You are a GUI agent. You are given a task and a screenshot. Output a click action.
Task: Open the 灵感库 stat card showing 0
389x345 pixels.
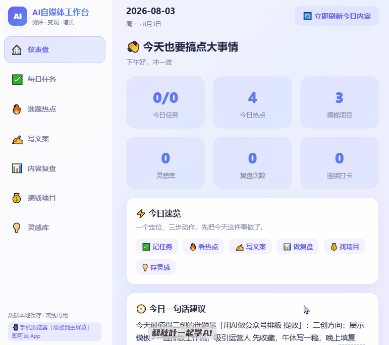coord(165,163)
